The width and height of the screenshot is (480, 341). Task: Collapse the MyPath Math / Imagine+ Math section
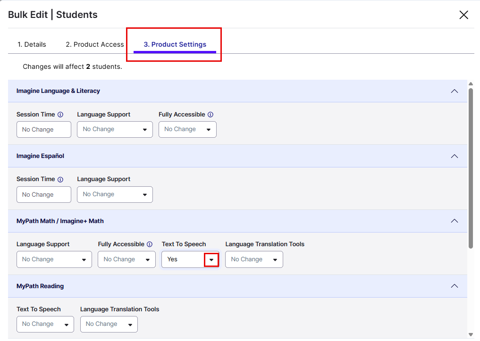pyautogui.click(x=454, y=221)
